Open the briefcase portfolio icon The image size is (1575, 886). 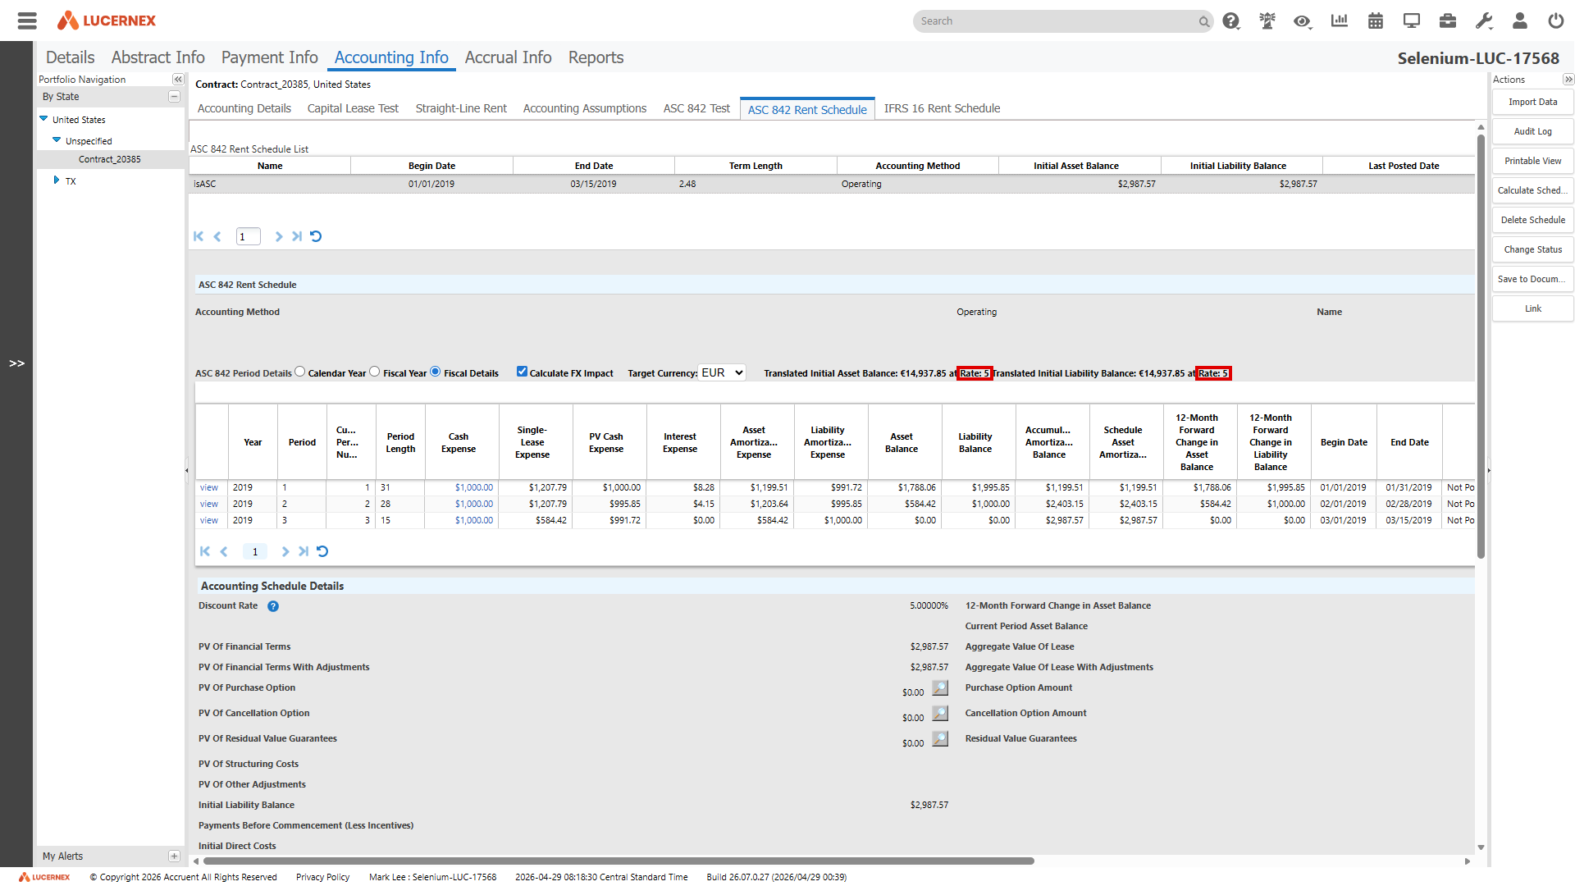tap(1448, 21)
